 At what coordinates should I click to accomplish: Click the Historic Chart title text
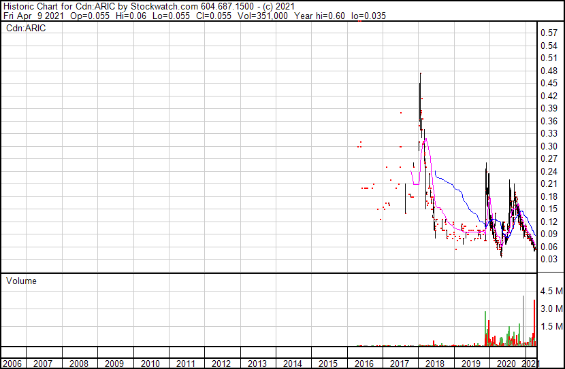(x=41, y=5)
